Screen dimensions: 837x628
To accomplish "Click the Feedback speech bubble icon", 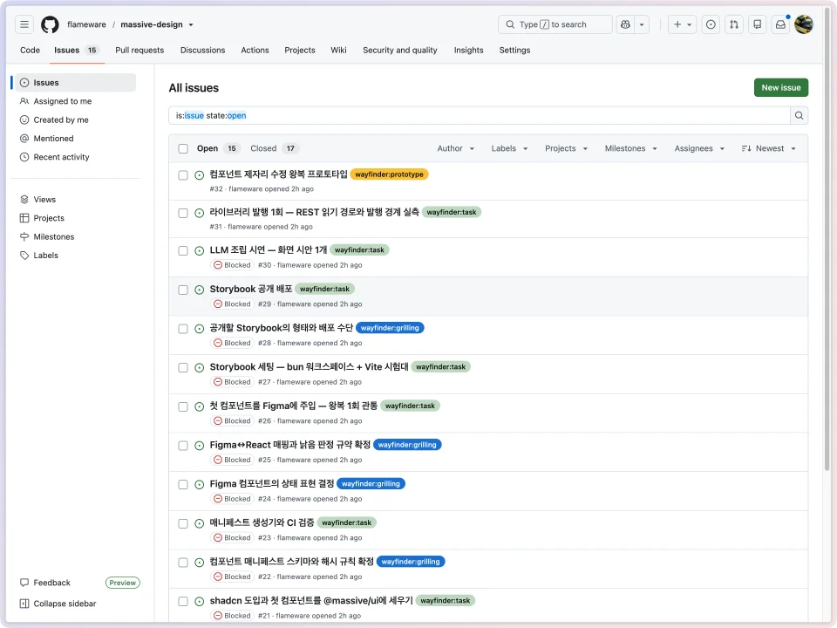I will [24, 583].
